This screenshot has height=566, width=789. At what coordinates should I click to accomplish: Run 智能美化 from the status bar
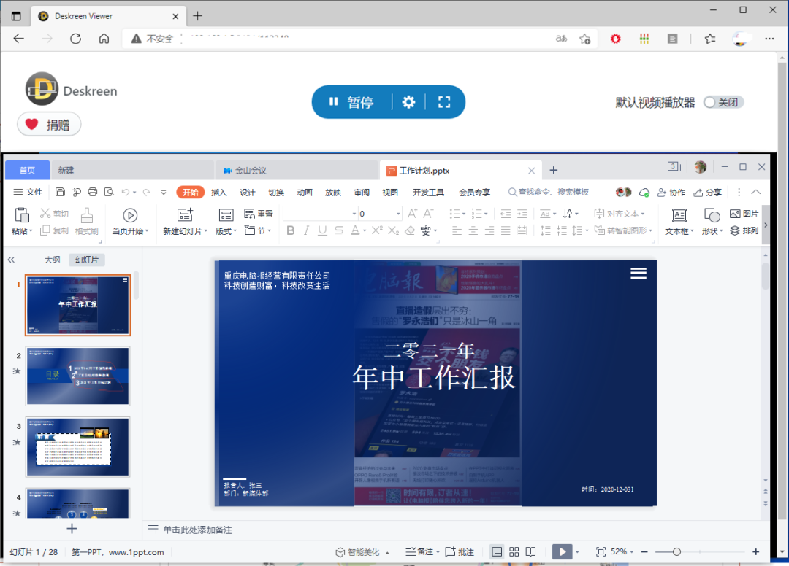pos(362,552)
